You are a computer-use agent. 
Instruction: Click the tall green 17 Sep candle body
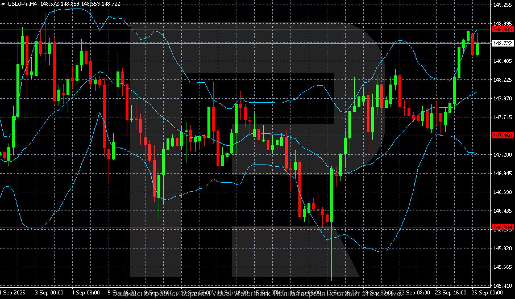332,195
